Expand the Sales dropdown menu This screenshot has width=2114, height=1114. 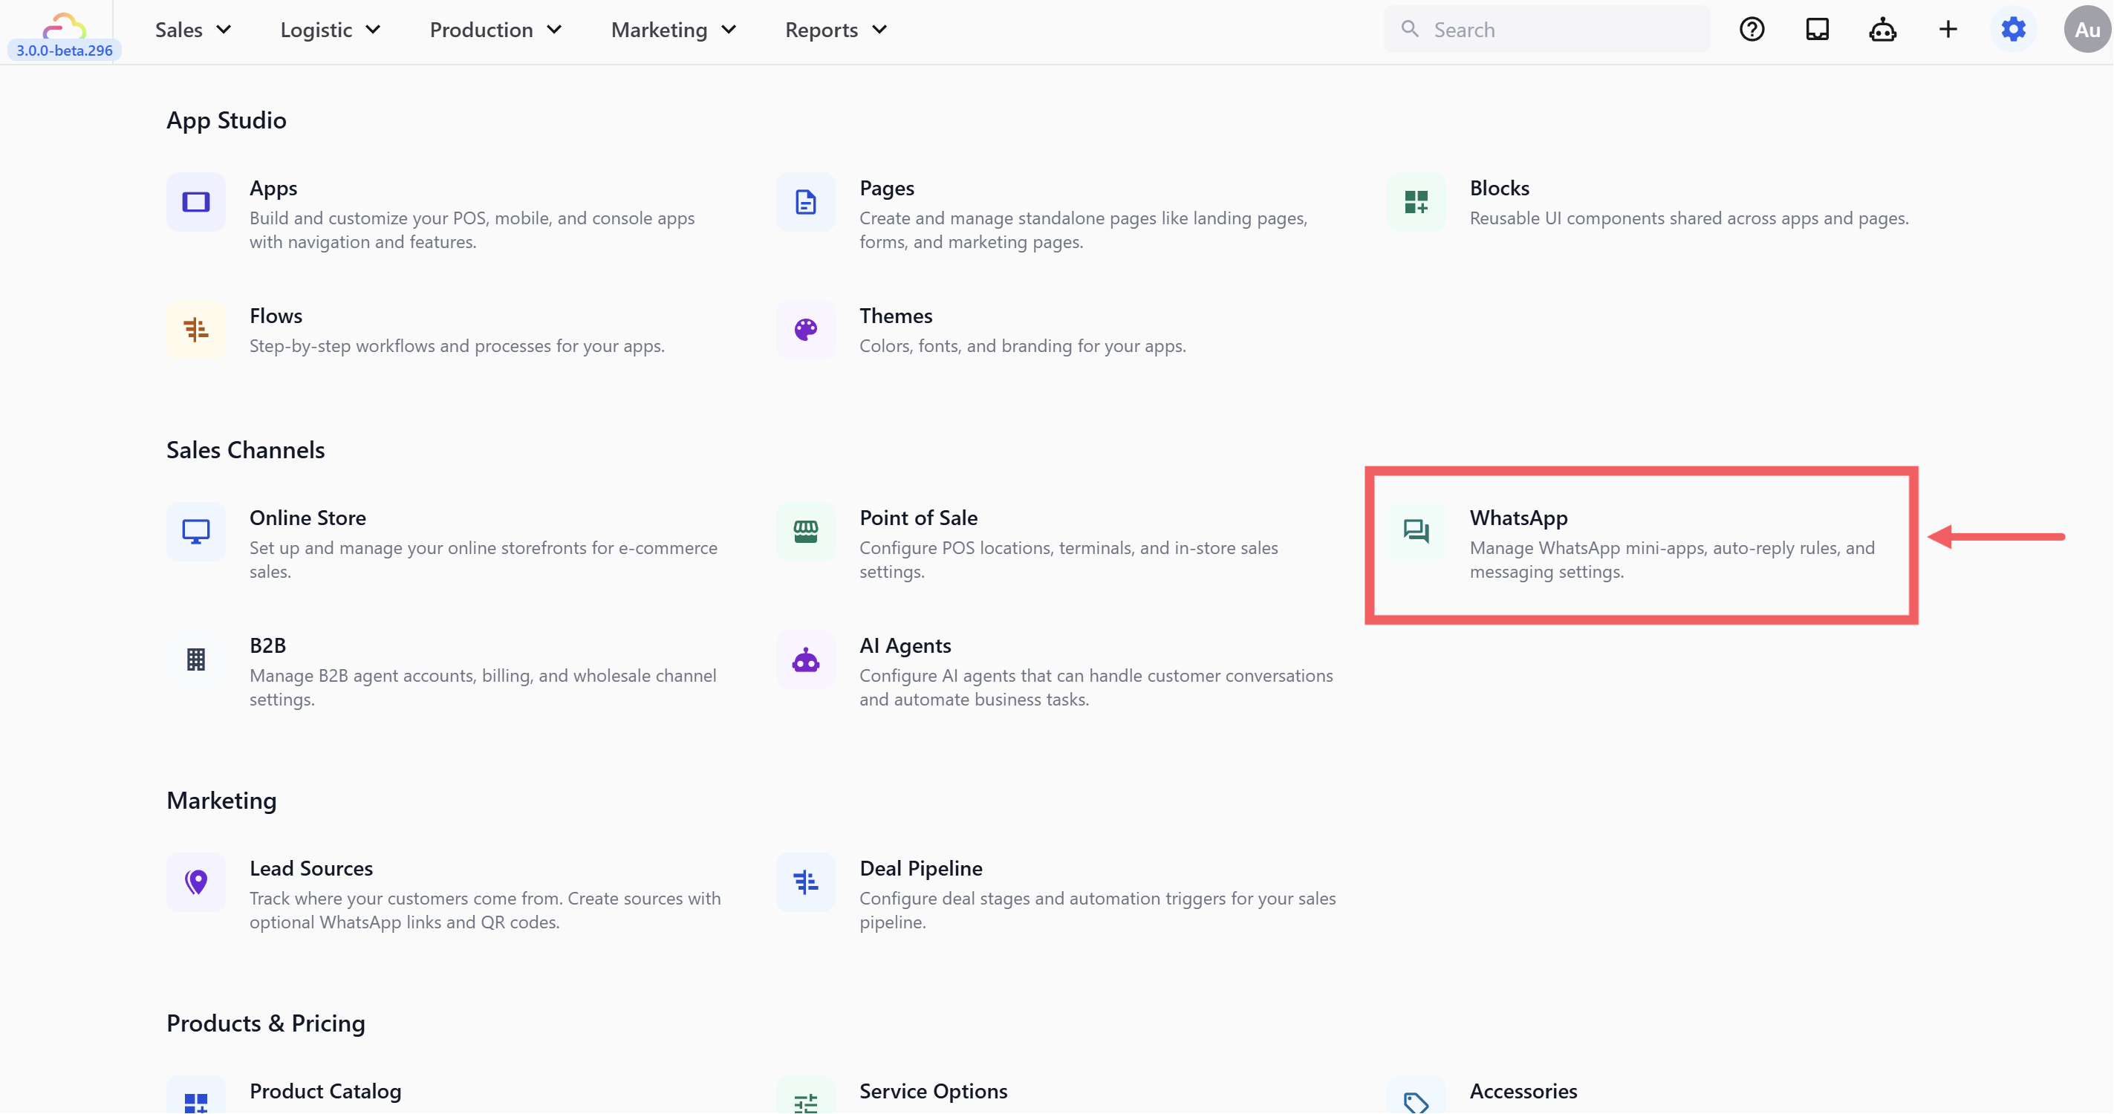click(193, 30)
